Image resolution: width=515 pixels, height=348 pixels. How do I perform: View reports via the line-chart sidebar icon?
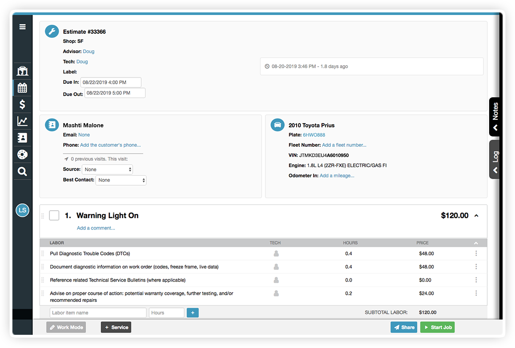click(x=22, y=121)
